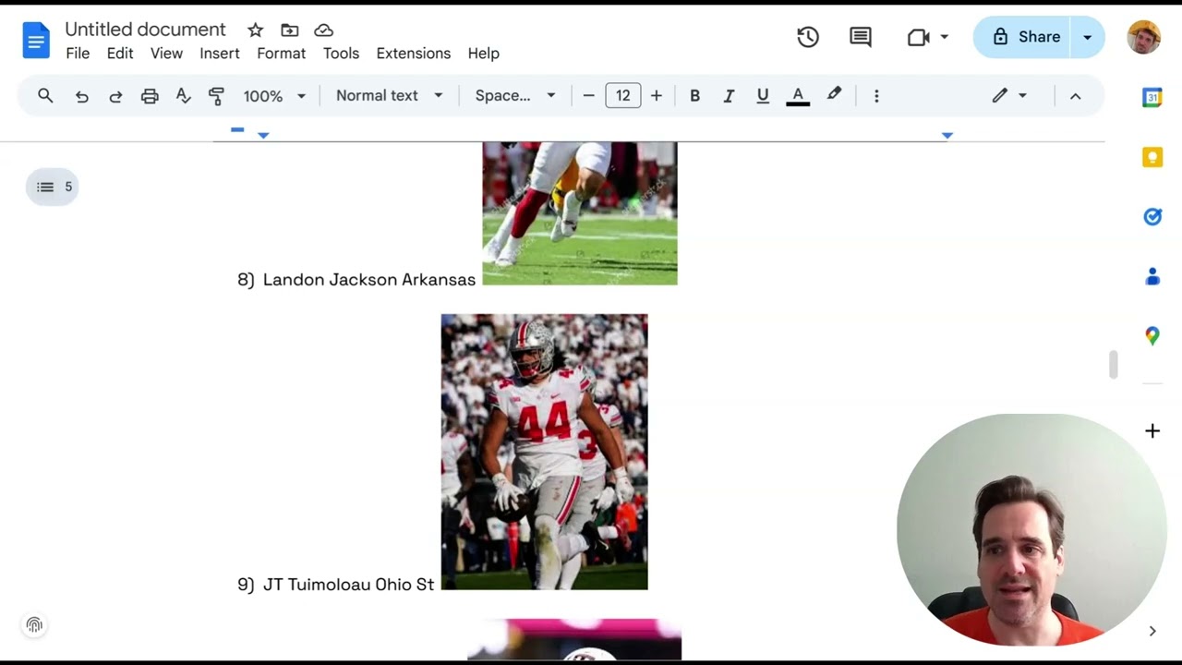The height and width of the screenshot is (665, 1182).
Task: Open Normal text style dropdown
Action: click(x=389, y=96)
